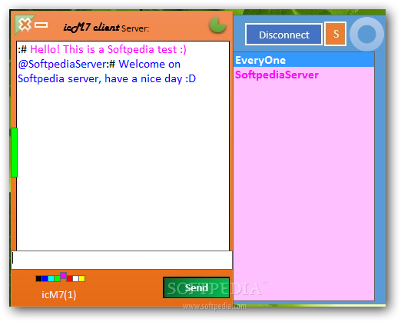Click the round blue circle icon
This screenshot has height=322, width=401.
coord(366,34)
